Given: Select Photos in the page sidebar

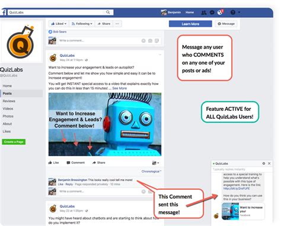Looking at the screenshot, I should tap(8, 116).
